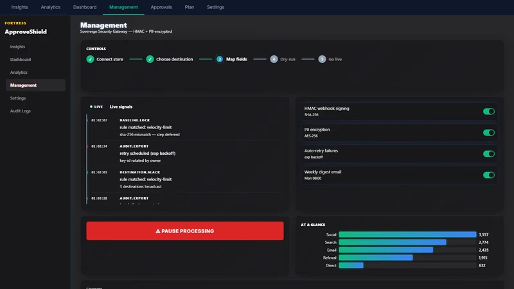Click the ApproveShield logo title
This screenshot has height=289, width=514.
pos(26,31)
